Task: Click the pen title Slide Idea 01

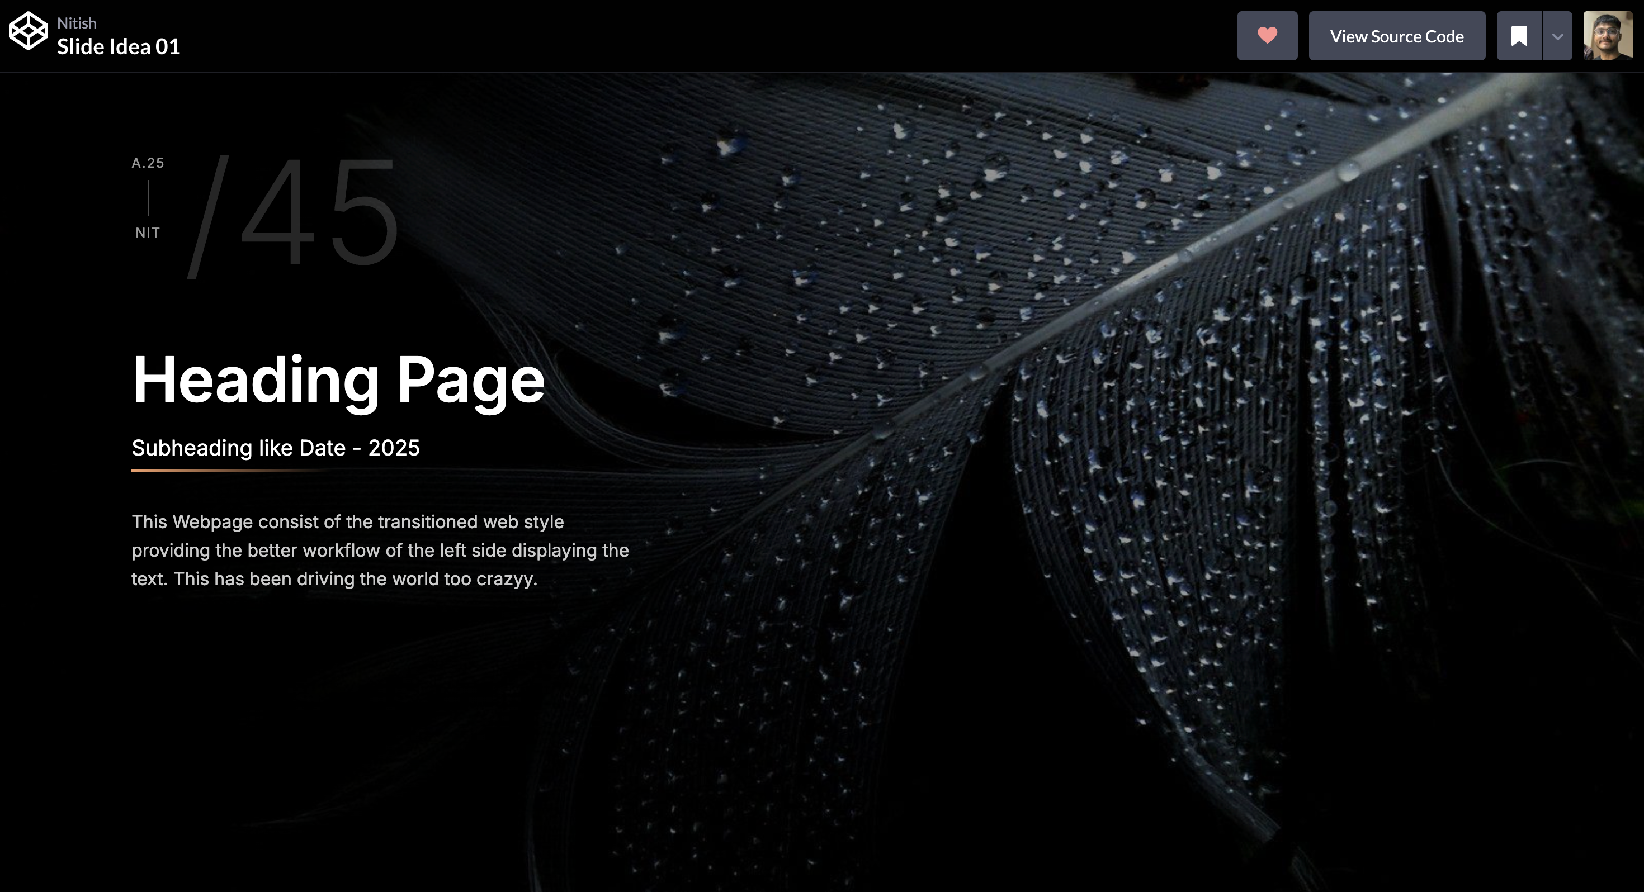Action: (119, 46)
